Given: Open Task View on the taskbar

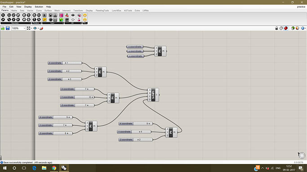Looking at the screenshot, I should pyautogui.click(x=24, y=168).
